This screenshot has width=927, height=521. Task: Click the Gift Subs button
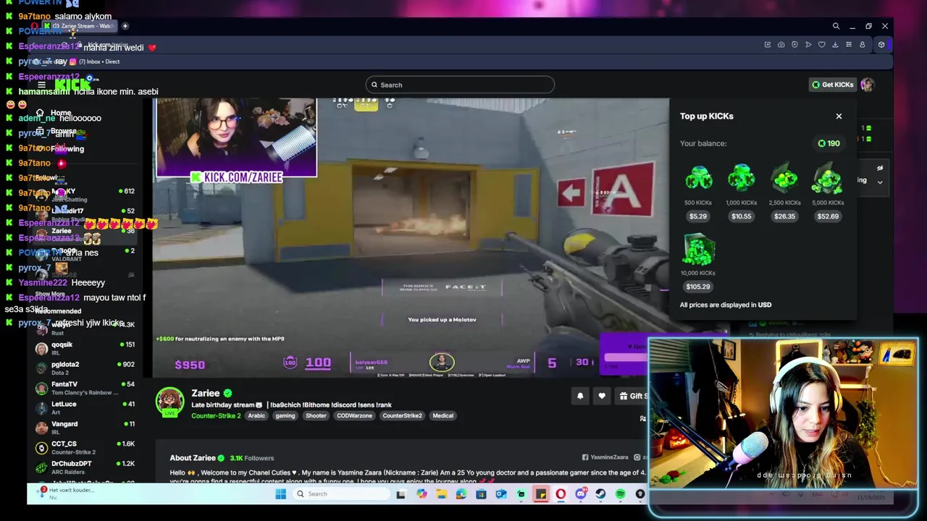(633, 396)
